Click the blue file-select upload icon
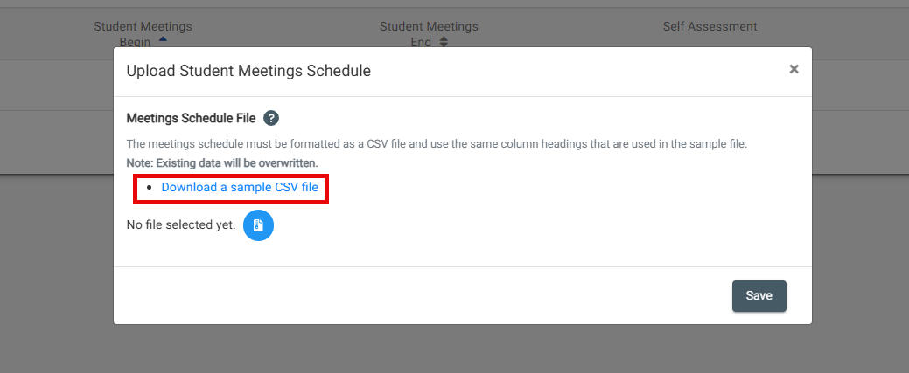Image resolution: width=909 pixels, height=373 pixels. point(258,225)
